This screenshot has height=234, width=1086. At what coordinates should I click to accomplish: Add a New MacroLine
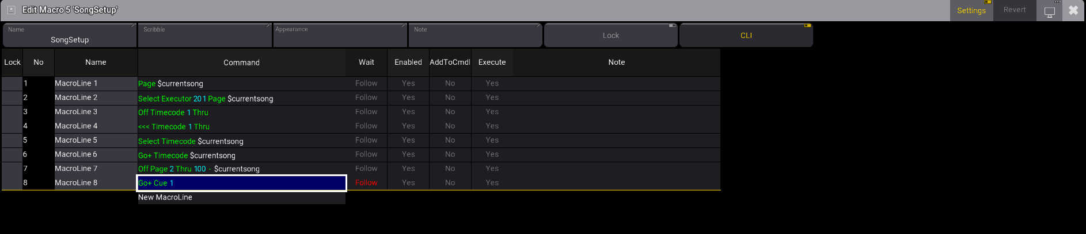point(241,197)
